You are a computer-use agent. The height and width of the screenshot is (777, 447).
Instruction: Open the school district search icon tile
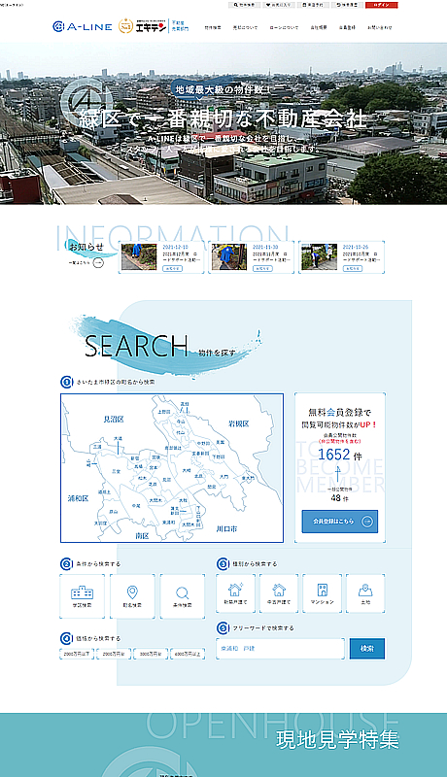(x=83, y=596)
